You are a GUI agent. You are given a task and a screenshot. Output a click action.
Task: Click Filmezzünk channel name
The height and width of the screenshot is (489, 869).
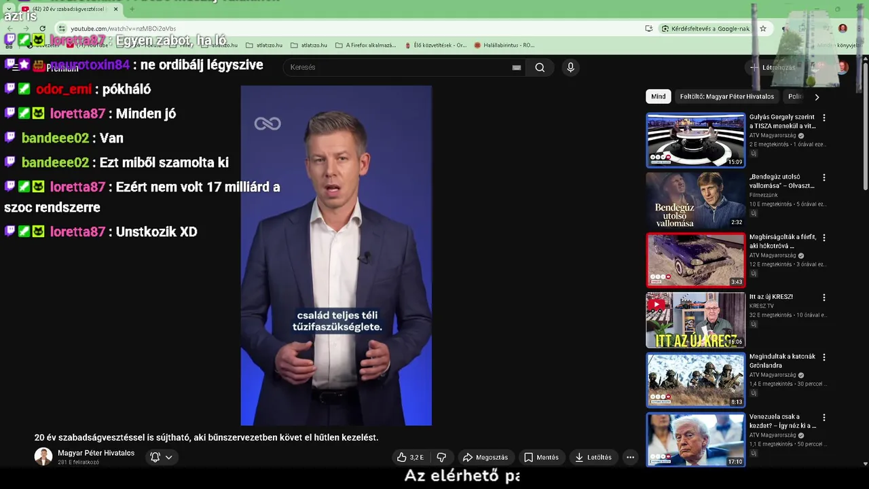764,195
